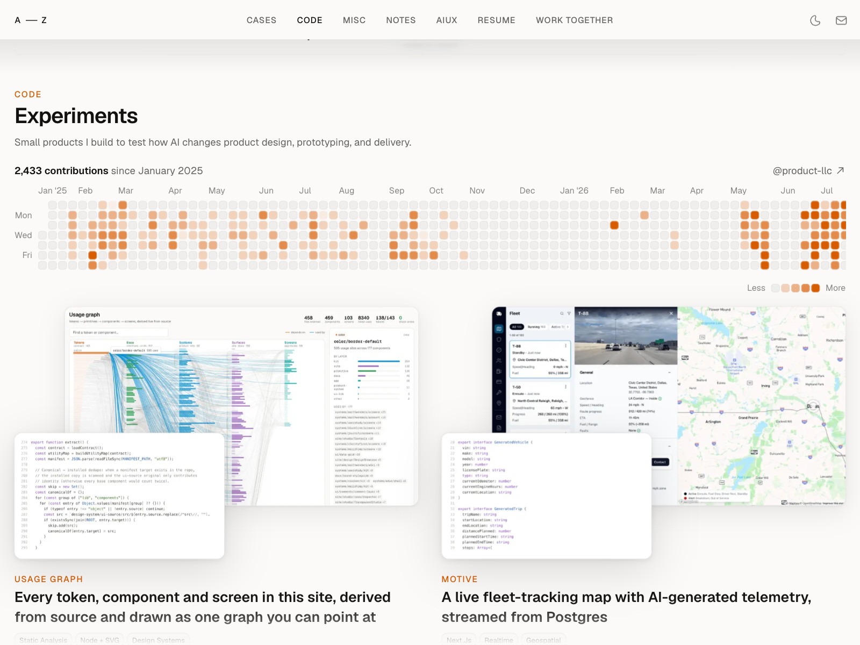Click the WORK TOGETHER nav link
The height and width of the screenshot is (645, 860).
coord(574,20)
